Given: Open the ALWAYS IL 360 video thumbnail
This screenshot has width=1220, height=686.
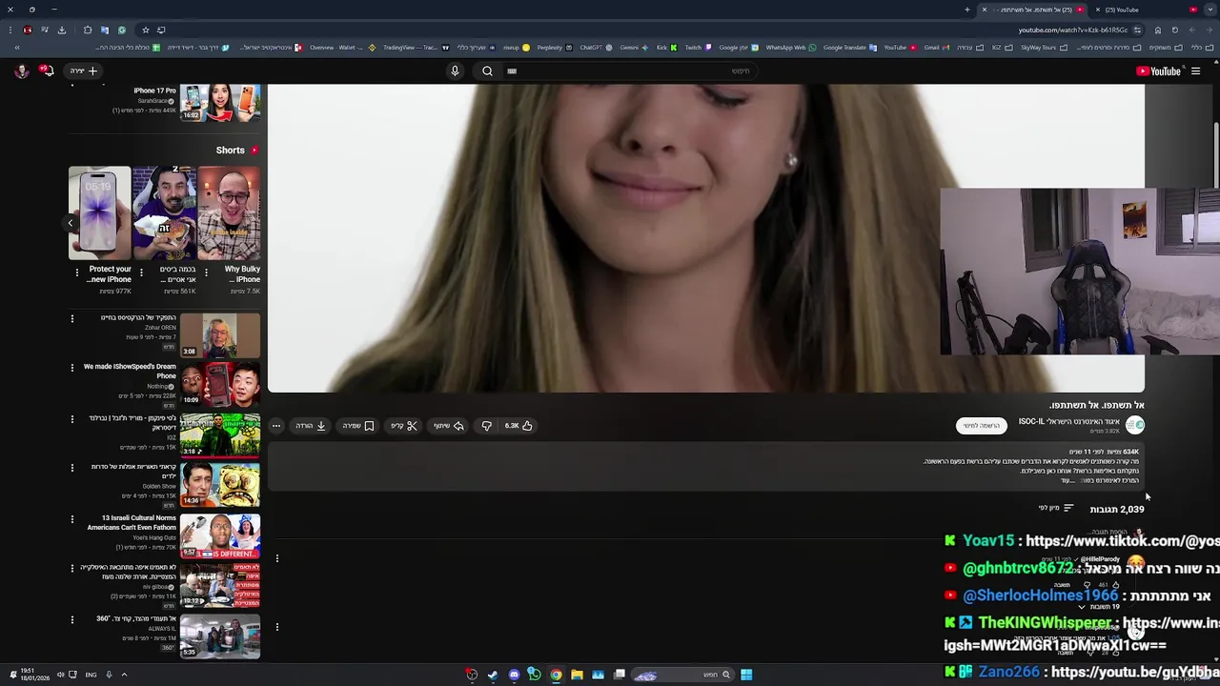Looking at the screenshot, I should pos(220,636).
